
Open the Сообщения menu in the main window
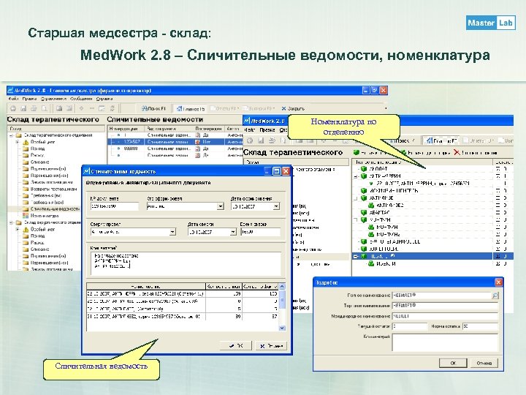(81, 99)
